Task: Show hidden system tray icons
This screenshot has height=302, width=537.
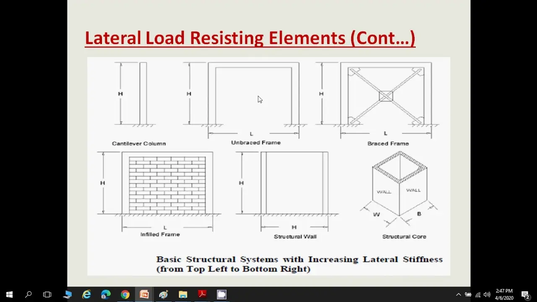Action: tap(458, 294)
